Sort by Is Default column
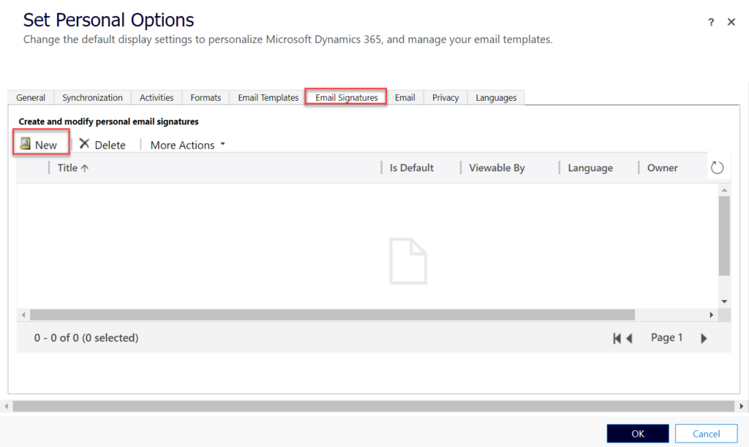The width and height of the screenshot is (749, 447). pos(411,168)
